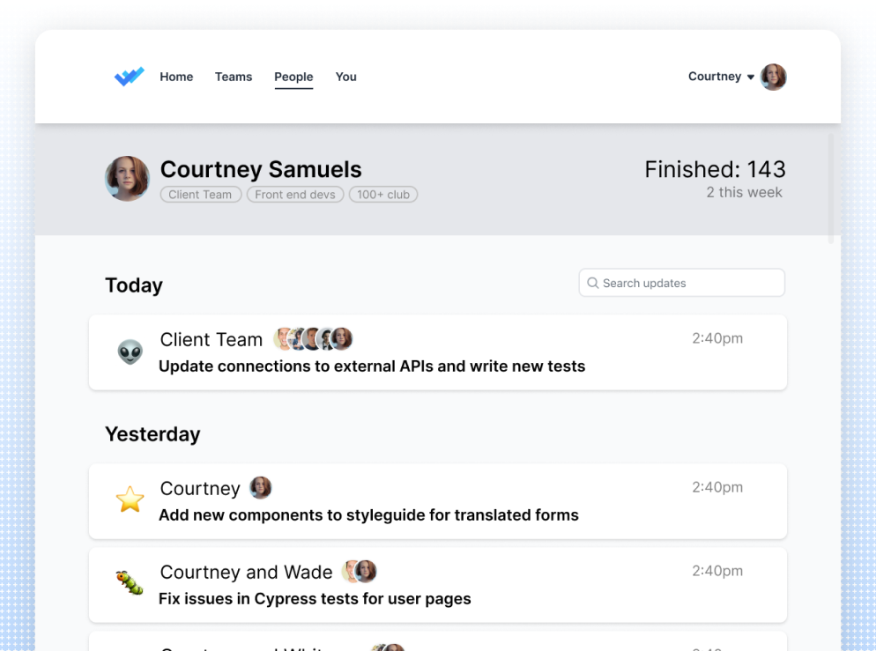
Task: Click avatar beside Courtney in Yesterday list
Action: [260, 488]
